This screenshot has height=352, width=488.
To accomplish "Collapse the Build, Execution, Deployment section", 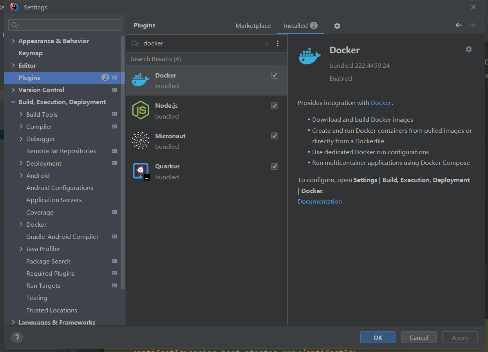I will pos(13,102).
